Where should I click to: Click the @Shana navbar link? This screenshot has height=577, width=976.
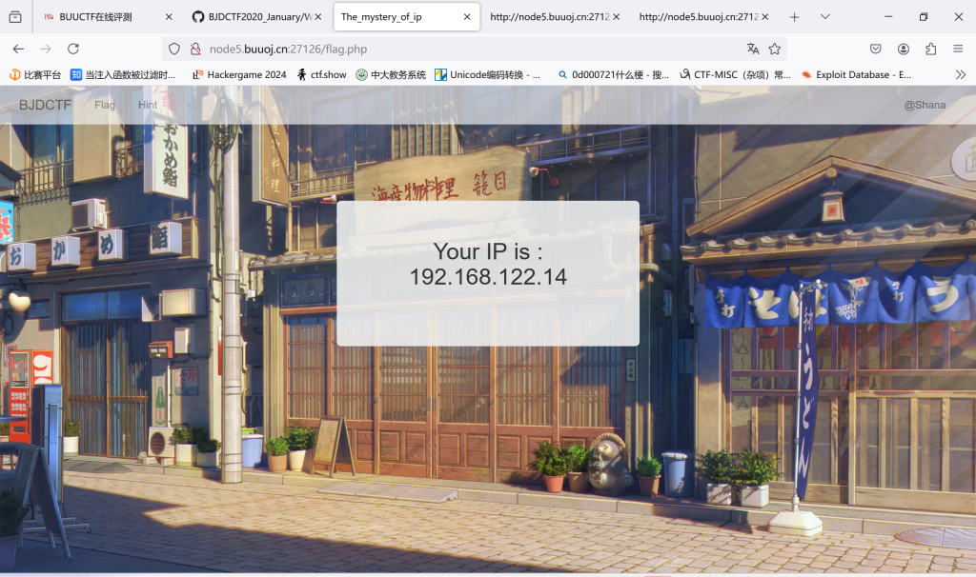click(x=925, y=105)
